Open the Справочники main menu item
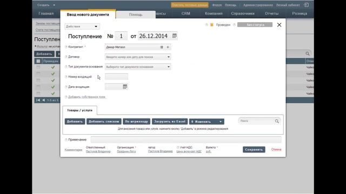Viewport: 346px width, 194px height. pos(243,13)
